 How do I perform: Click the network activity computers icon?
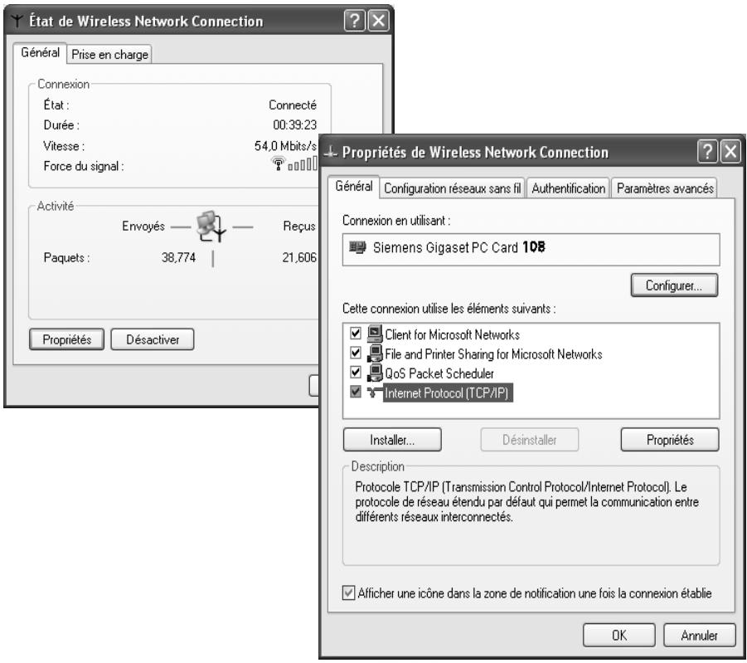tap(211, 226)
